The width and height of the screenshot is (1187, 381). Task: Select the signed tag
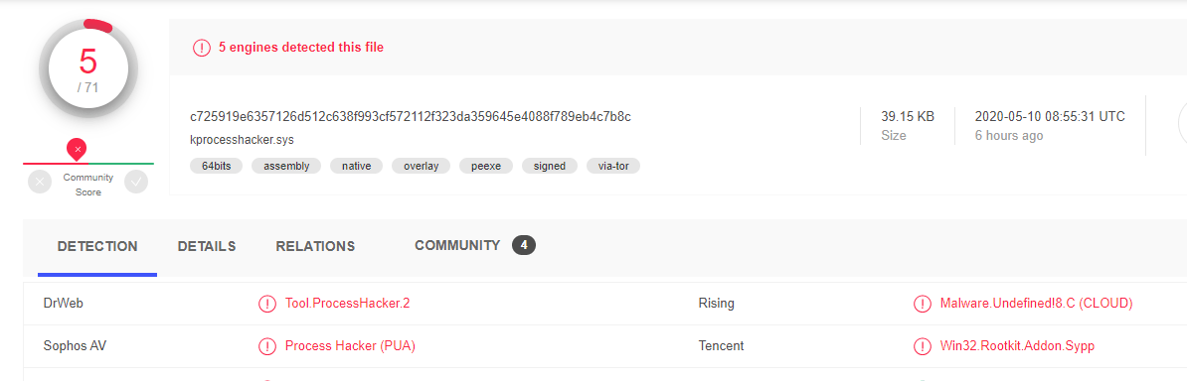coord(550,166)
